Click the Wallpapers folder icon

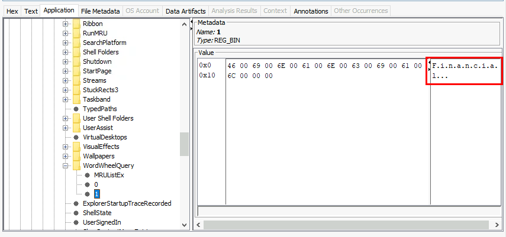coord(76,156)
